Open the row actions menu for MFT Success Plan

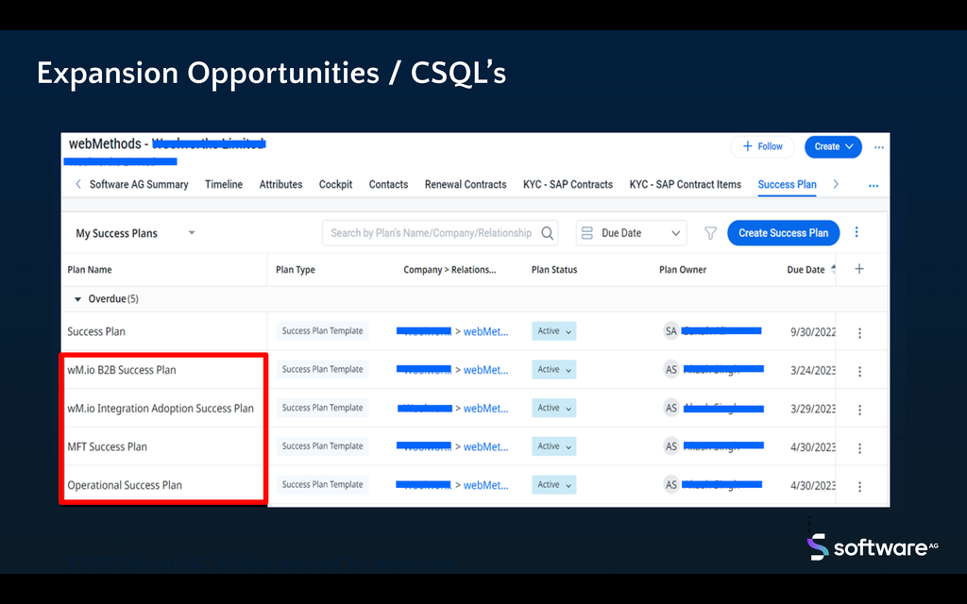point(859,448)
